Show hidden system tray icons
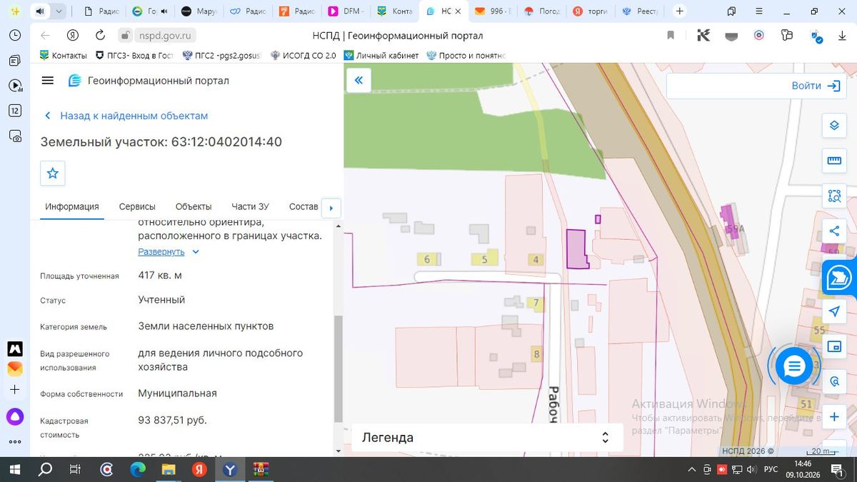This screenshot has width=857, height=482. tap(691, 469)
